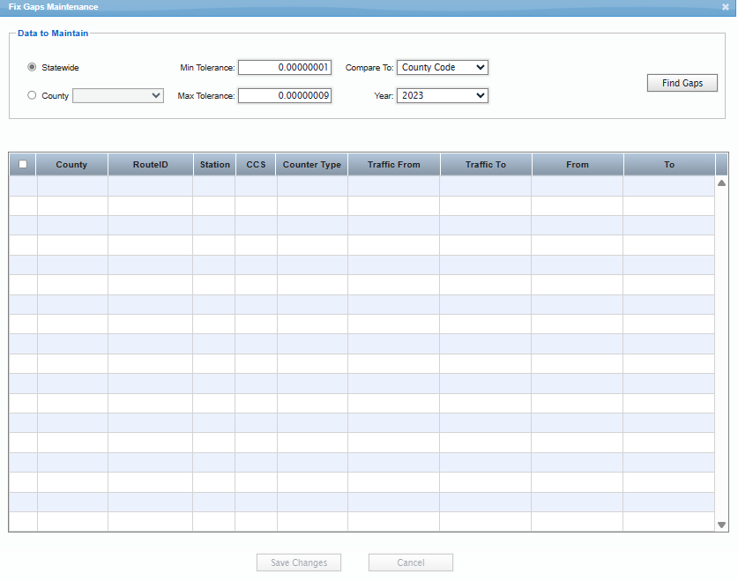Image resolution: width=738 pixels, height=581 pixels.
Task: Click the Cancel button
Action: tap(410, 562)
